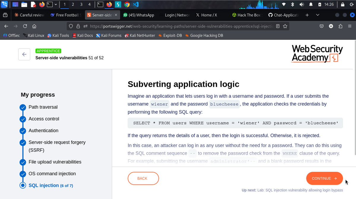Expand the terminal launcher dropdown in taskbar
The width and height of the screenshot is (356, 199).
click(x=56, y=4)
